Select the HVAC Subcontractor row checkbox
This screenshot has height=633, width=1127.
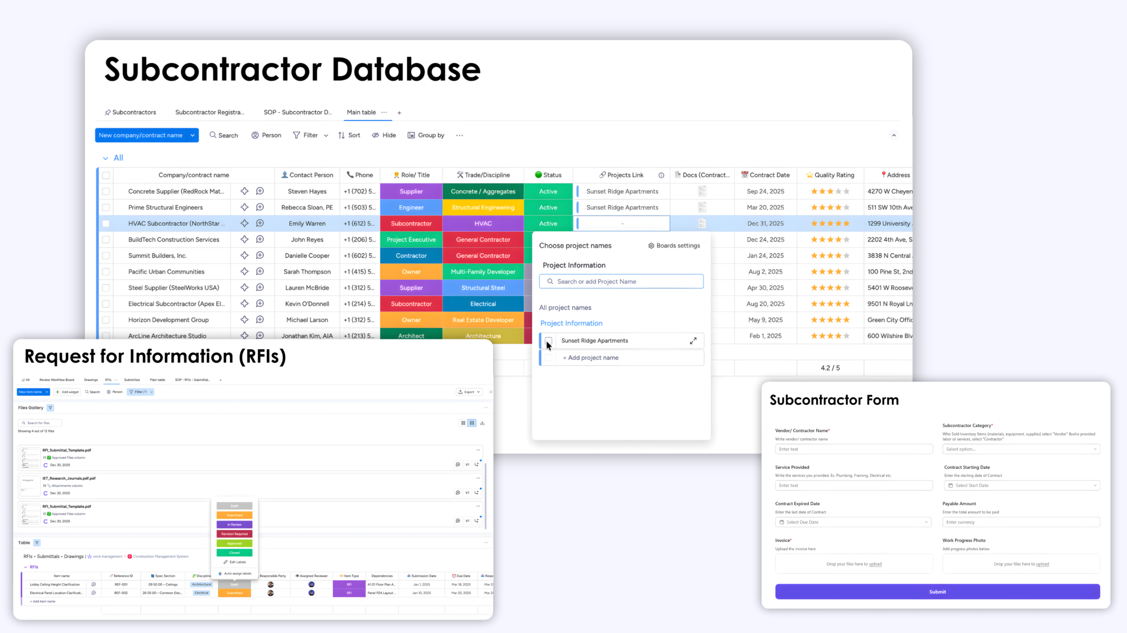click(x=106, y=223)
